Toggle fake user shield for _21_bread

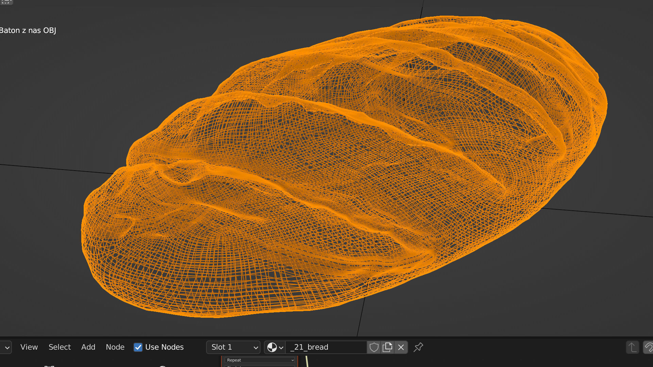(374, 347)
